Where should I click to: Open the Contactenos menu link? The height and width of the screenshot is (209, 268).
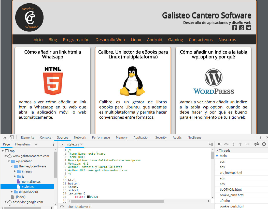pyautogui.click(x=201, y=40)
